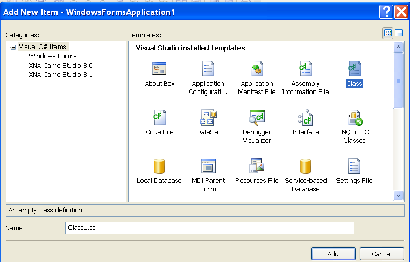The height and width of the screenshot is (262, 410).
Task: Switch templates to small icons list view
Action: pos(399,33)
